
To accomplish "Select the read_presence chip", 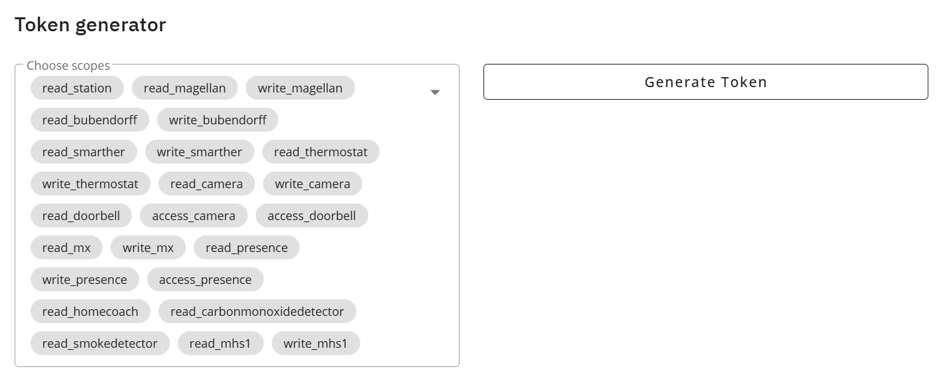I will [246, 248].
